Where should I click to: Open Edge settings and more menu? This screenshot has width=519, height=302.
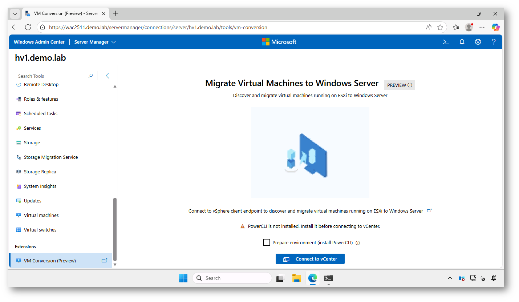pos(482,27)
